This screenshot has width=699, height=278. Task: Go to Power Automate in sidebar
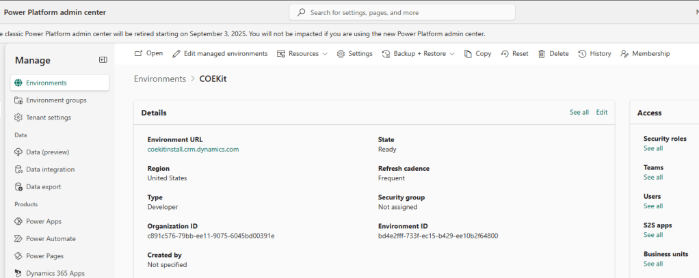point(51,239)
